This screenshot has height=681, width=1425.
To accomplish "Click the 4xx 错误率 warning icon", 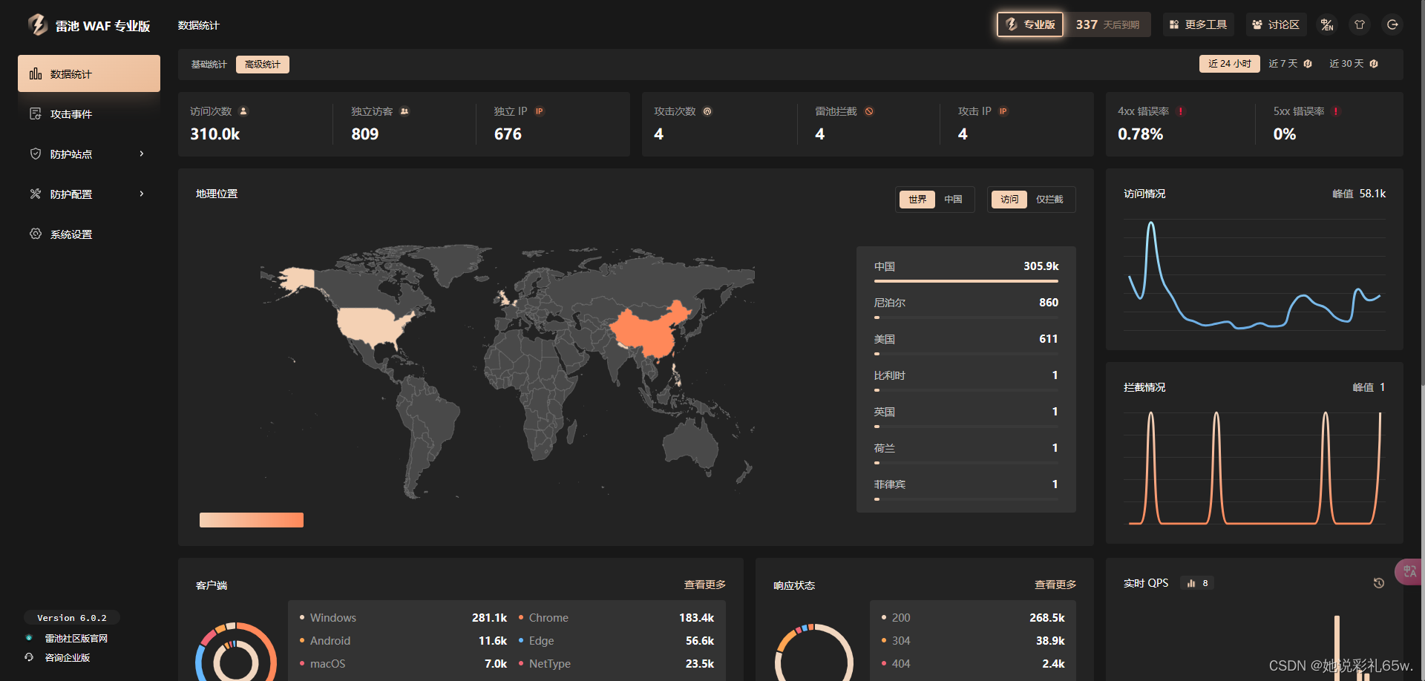I will pos(1181,111).
